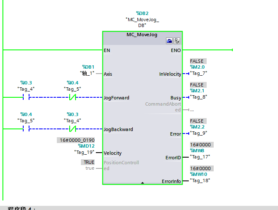Collapse the MC_MoveJog block using bottom arrow

142,183
